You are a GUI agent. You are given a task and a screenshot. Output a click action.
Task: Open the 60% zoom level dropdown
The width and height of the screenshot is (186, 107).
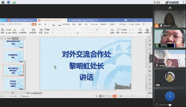(121, 96)
